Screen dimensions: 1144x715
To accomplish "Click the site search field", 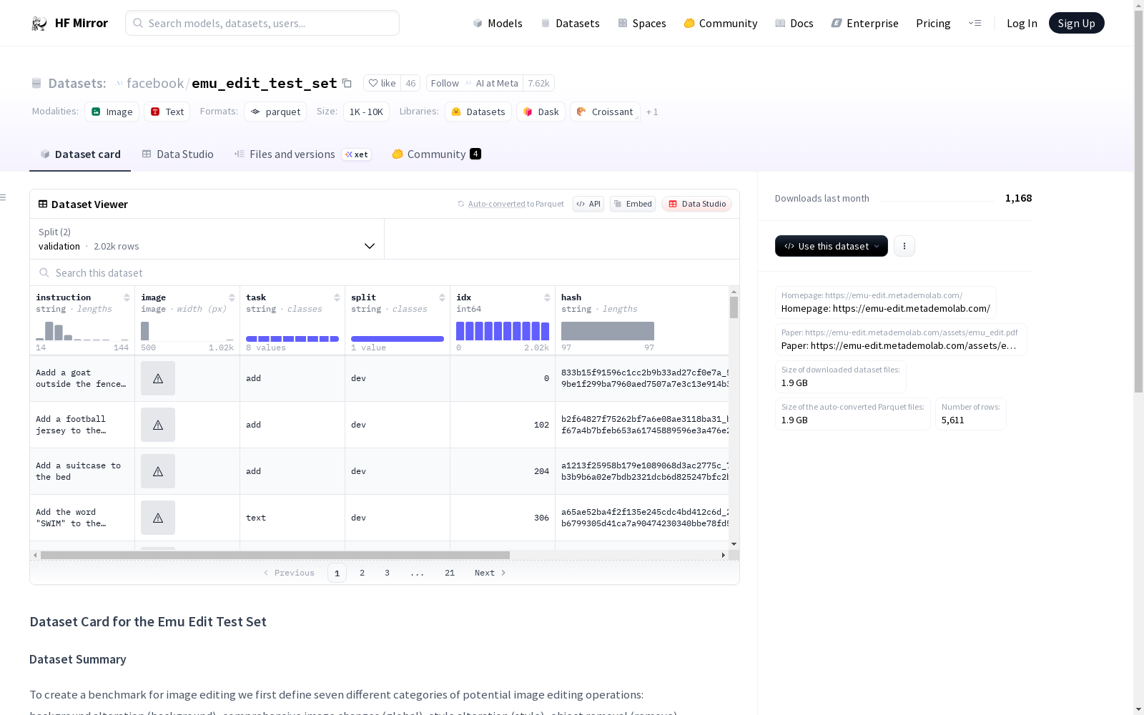I will point(262,23).
